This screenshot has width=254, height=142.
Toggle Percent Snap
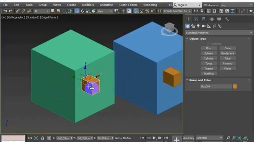[x=147, y=11]
